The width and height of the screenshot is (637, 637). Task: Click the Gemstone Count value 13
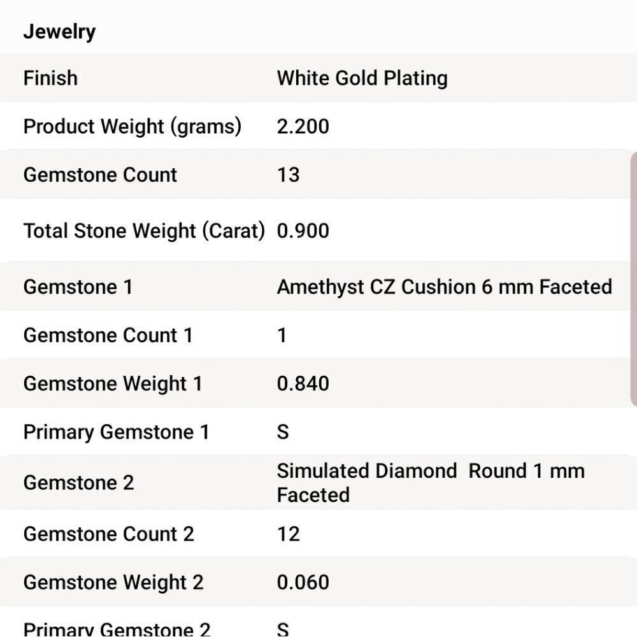pyautogui.click(x=288, y=175)
